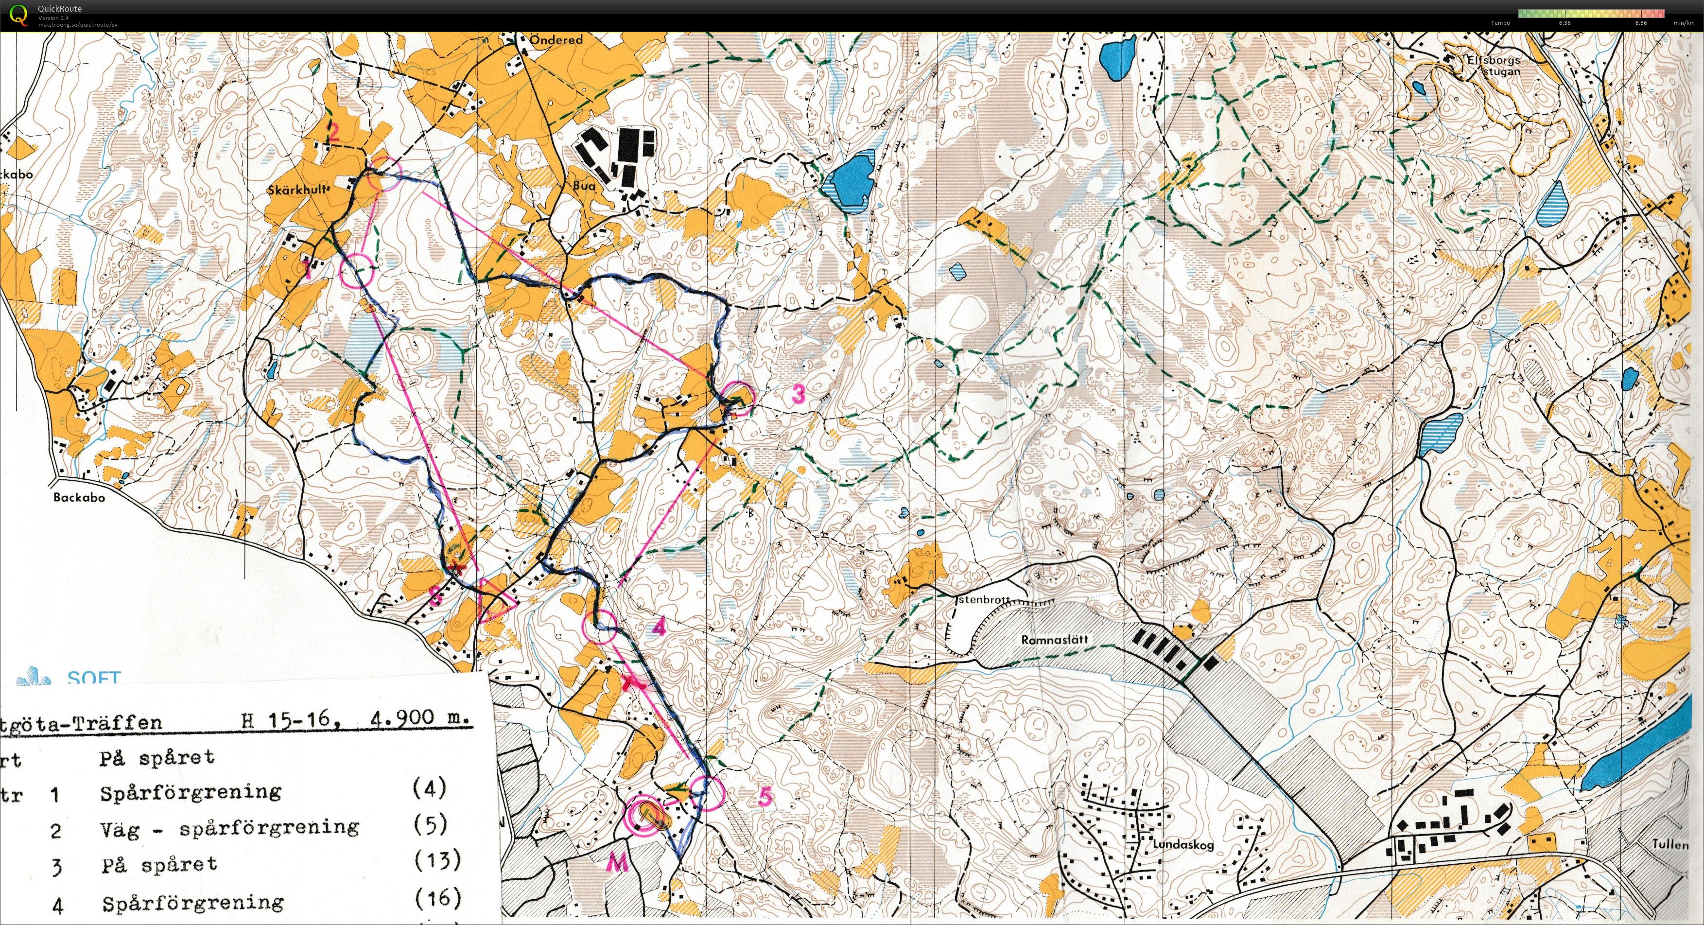The width and height of the screenshot is (1704, 925).
Task: Click the pink control number 3
Action: (x=799, y=394)
